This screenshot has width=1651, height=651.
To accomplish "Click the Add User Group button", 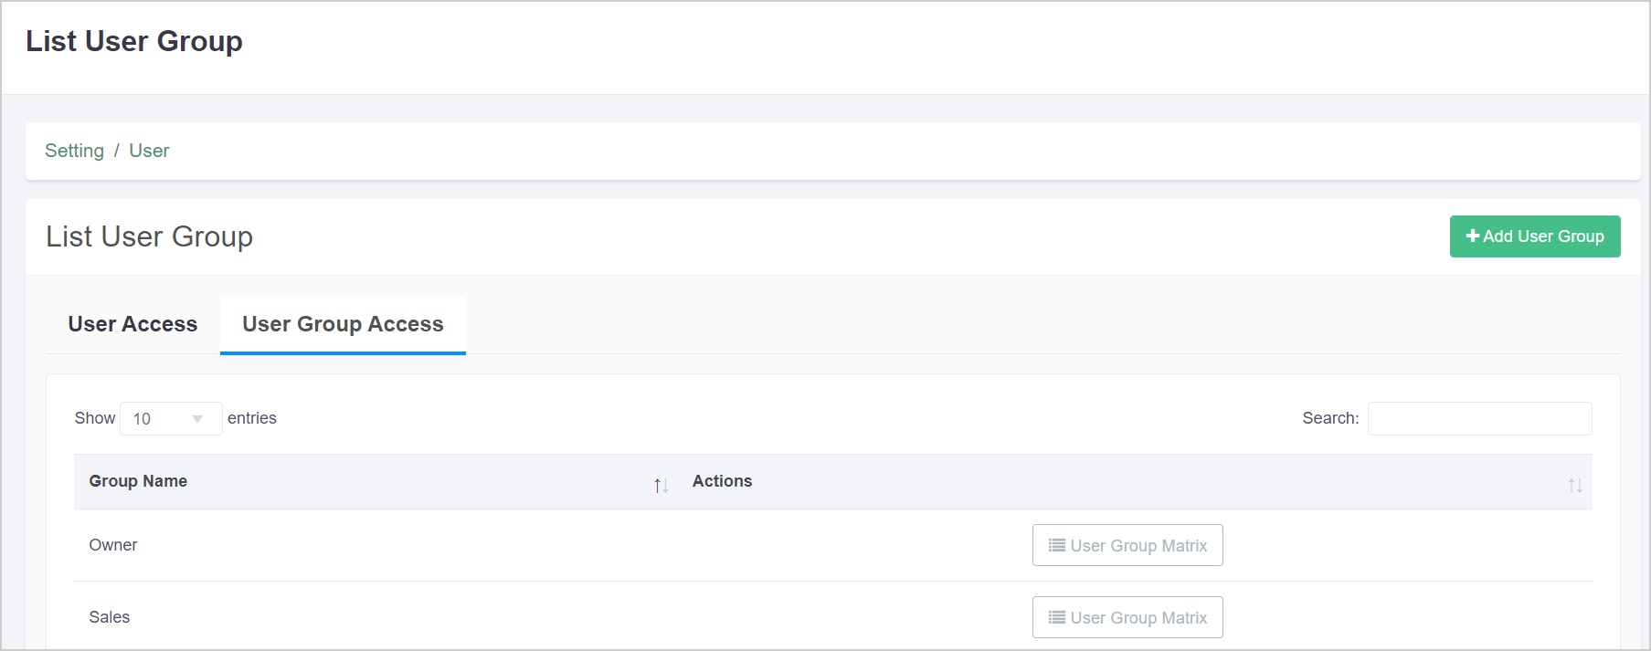I will (1535, 236).
